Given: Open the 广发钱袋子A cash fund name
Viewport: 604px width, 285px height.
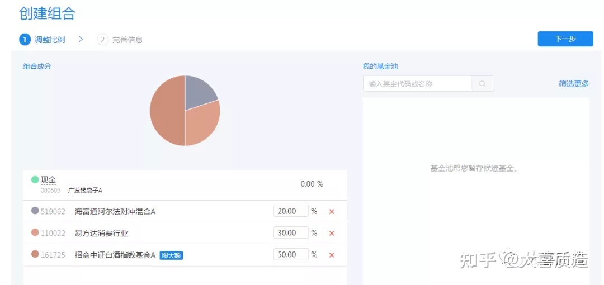Looking at the screenshot, I should [85, 191].
